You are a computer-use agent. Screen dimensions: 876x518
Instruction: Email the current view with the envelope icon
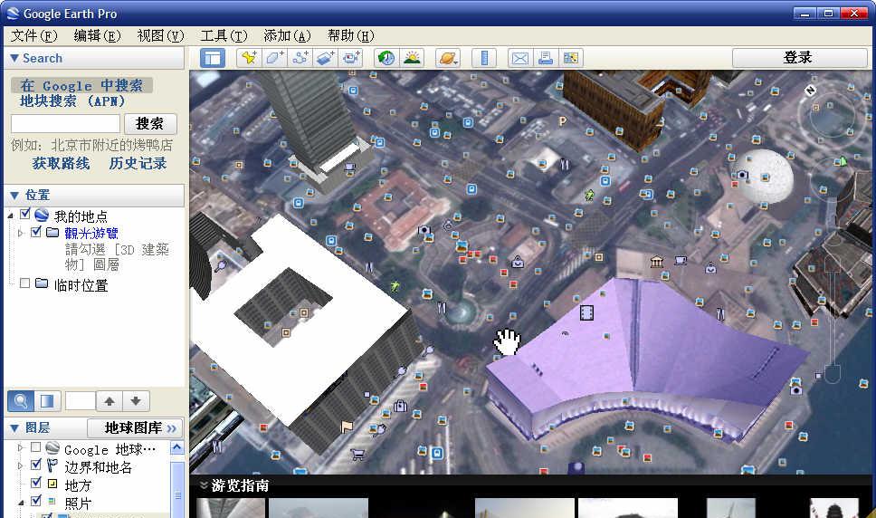pos(520,58)
